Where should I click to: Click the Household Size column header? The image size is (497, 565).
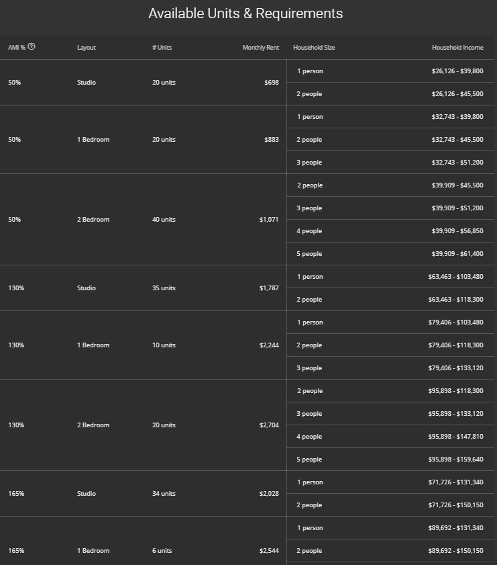314,48
